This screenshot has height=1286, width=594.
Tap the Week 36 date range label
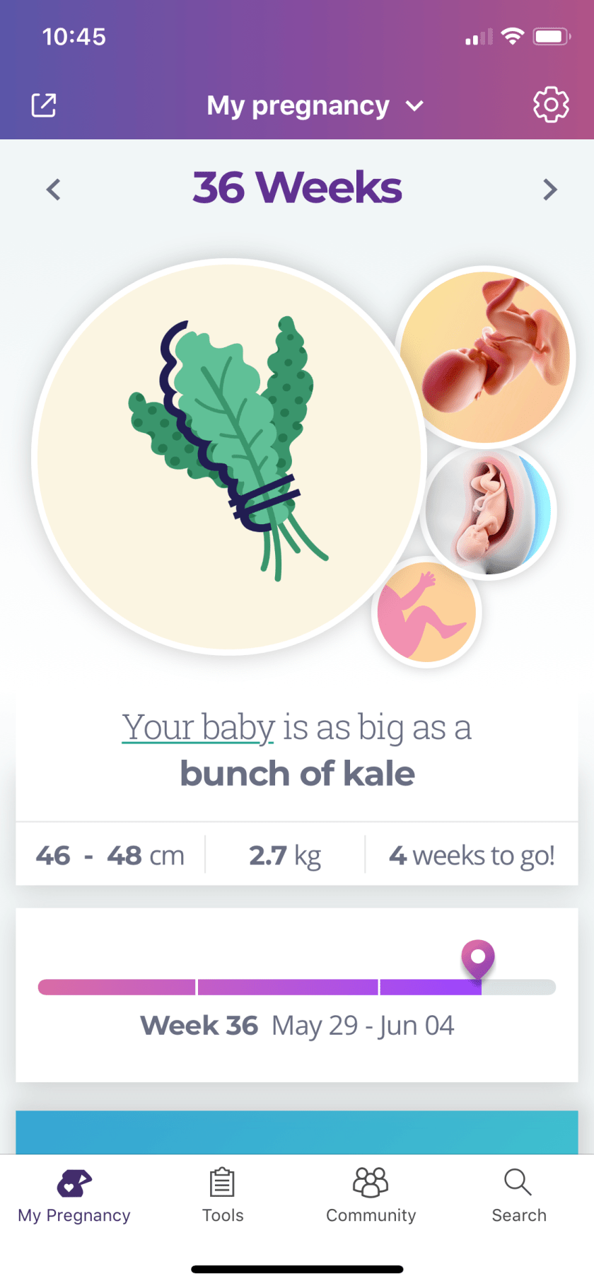coord(297,1026)
